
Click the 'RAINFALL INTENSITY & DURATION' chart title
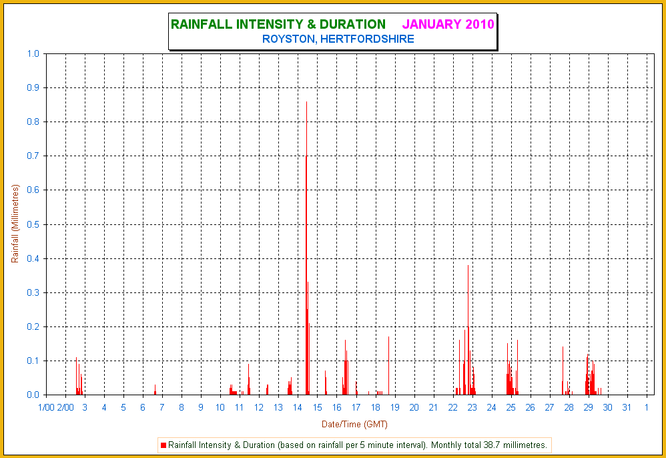pyautogui.click(x=278, y=25)
